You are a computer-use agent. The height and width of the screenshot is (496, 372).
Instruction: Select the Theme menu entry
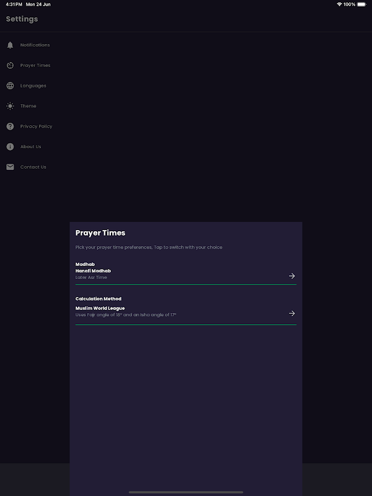[x=28, y=106]
